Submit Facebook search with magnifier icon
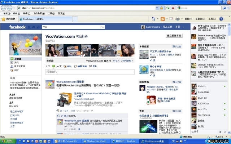The height and width of the screenshot is (144, 231). click(x=103, y=27)
